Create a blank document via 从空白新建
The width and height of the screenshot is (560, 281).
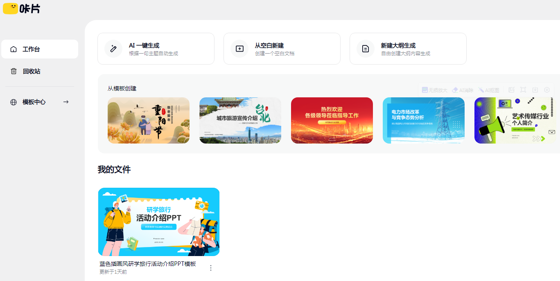[x=282, y=48]
